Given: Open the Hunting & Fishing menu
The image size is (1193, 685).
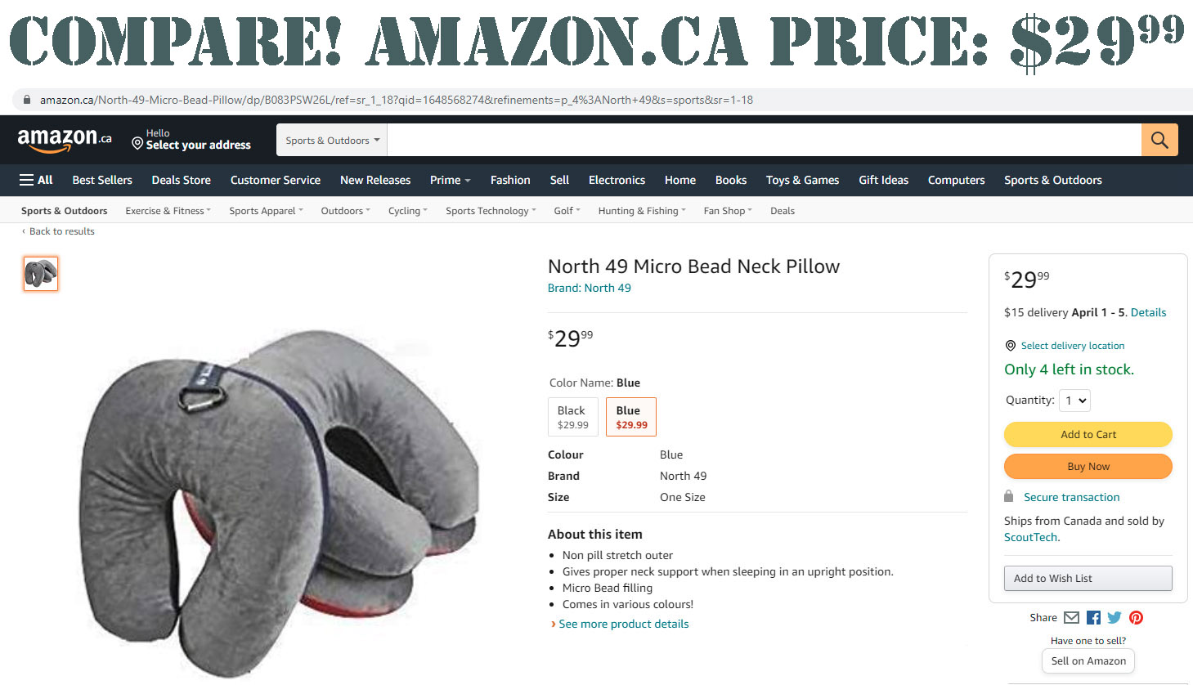Looking at the screenshot, I should pos(641,210).
